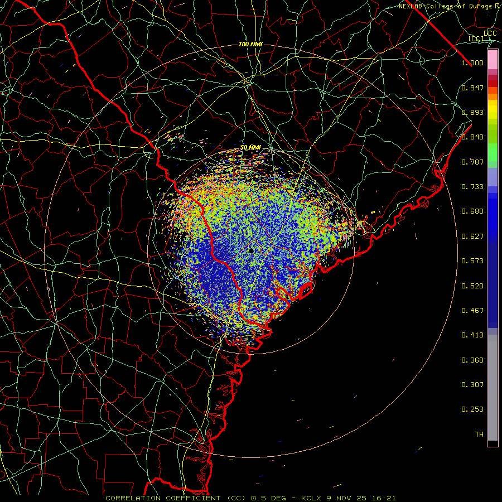The height and width of the screenshot is (502, 502).
Task: Click the TH threshold label
Action: [479, 435]
